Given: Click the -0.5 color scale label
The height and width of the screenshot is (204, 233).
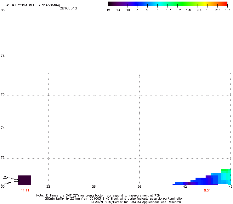Looking at the screenshot, I should pos(188,10).
